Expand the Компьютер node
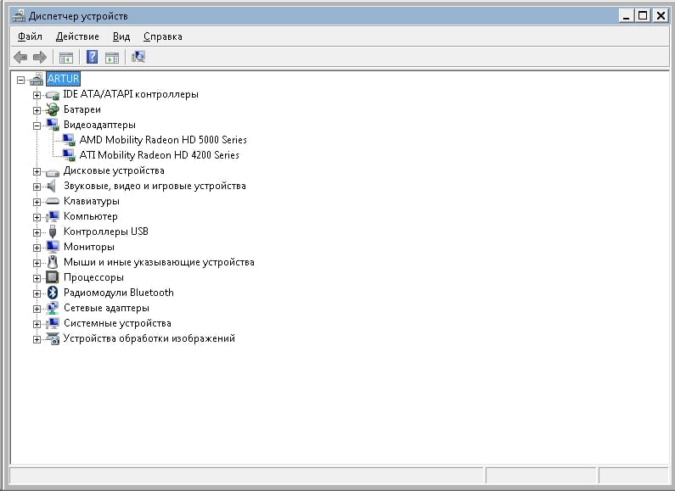675x491 pixels. (37, 217)
